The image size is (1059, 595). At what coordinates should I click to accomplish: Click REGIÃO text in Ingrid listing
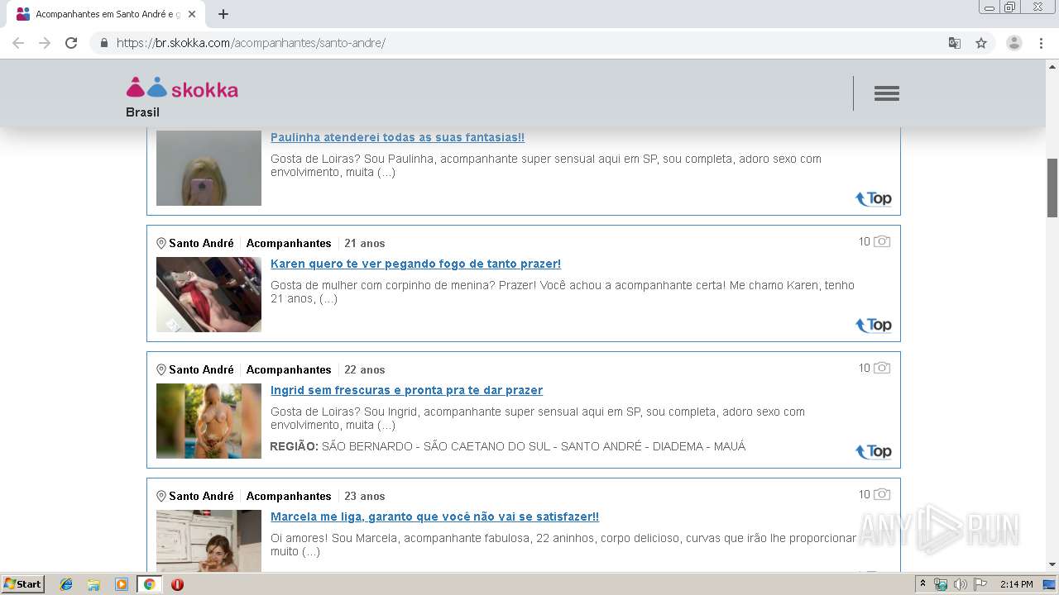pyautogui.click(x=294, y=446)
